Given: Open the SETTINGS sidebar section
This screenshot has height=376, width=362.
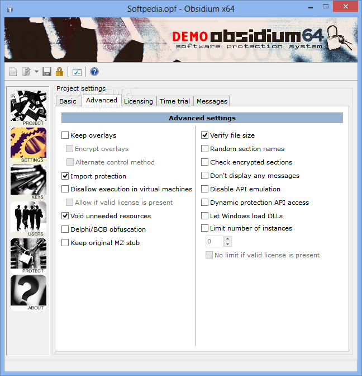Looking at the screenshot, I should click(x=28, y=145).
